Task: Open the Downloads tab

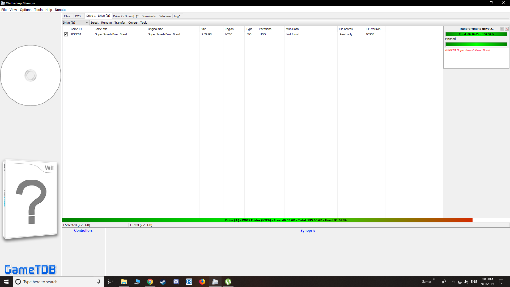Action: pyautogui.click(x=148, y=16)
